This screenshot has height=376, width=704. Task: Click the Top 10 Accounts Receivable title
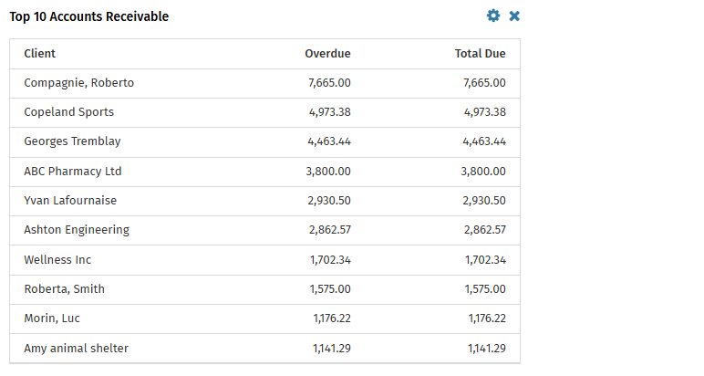(x=88, y=16)
